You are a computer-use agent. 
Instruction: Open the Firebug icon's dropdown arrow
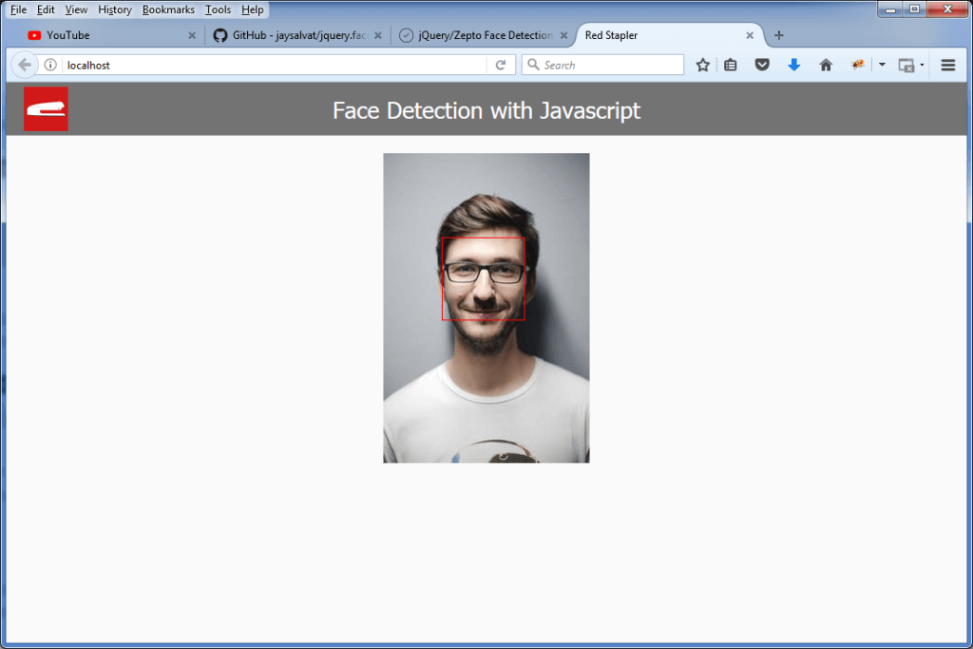880,65
